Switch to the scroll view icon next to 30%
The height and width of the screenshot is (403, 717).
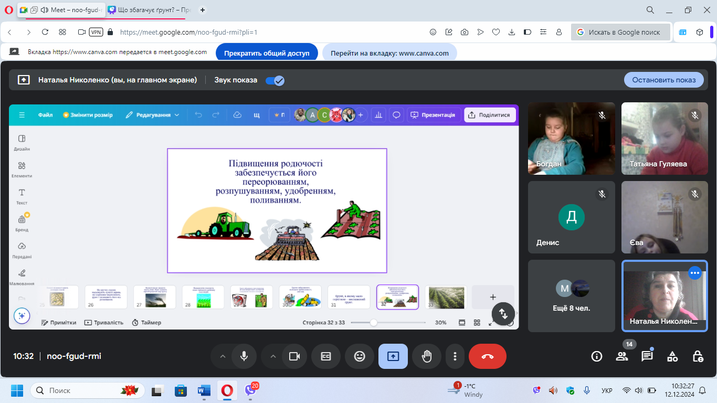tap(462, 322)
